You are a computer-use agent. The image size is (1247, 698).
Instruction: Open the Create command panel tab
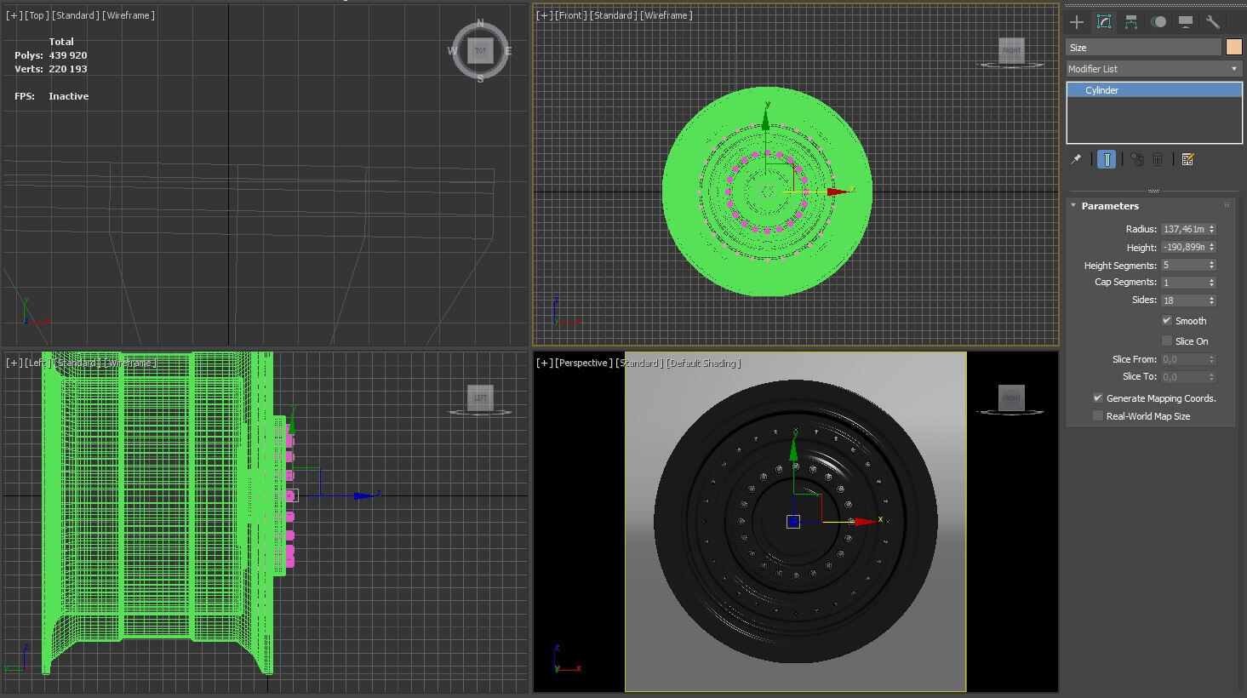point(1077,22)
